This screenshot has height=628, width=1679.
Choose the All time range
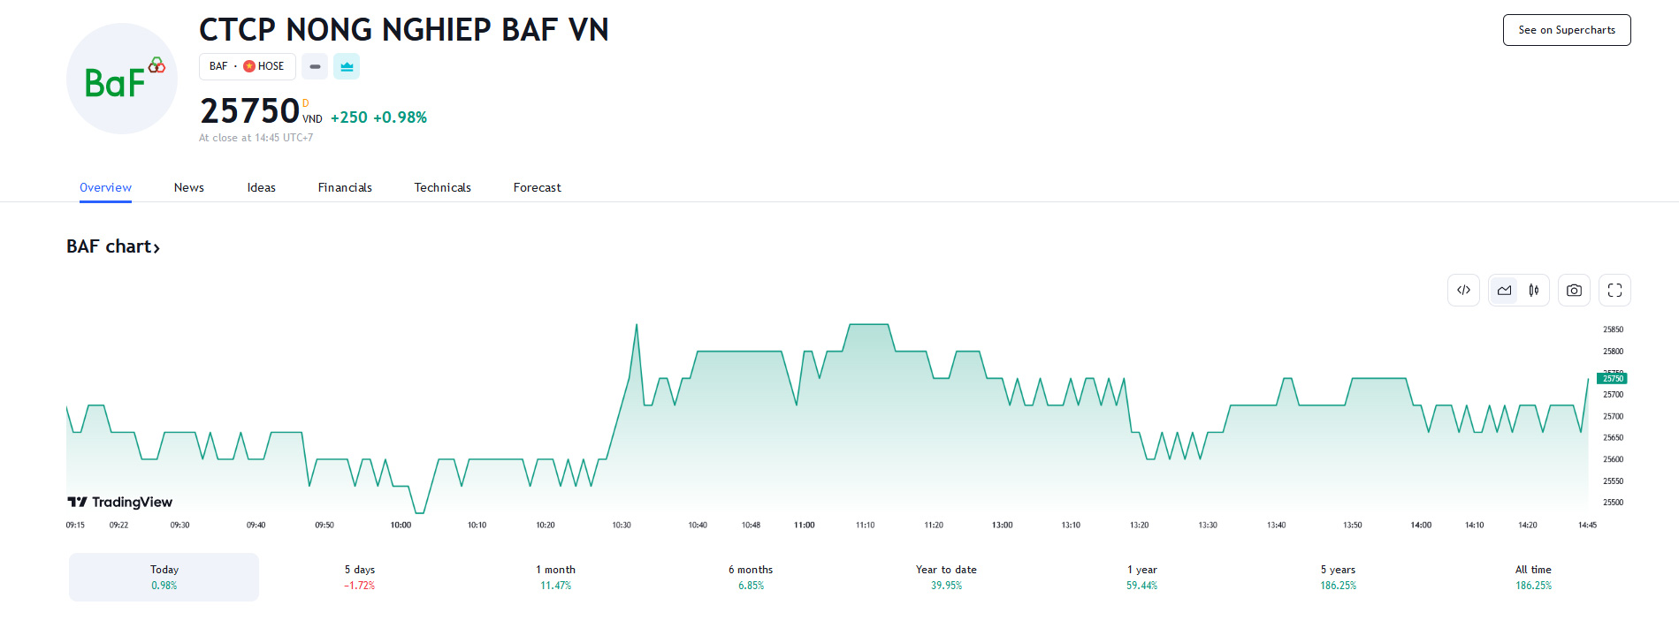(1533, 577)
